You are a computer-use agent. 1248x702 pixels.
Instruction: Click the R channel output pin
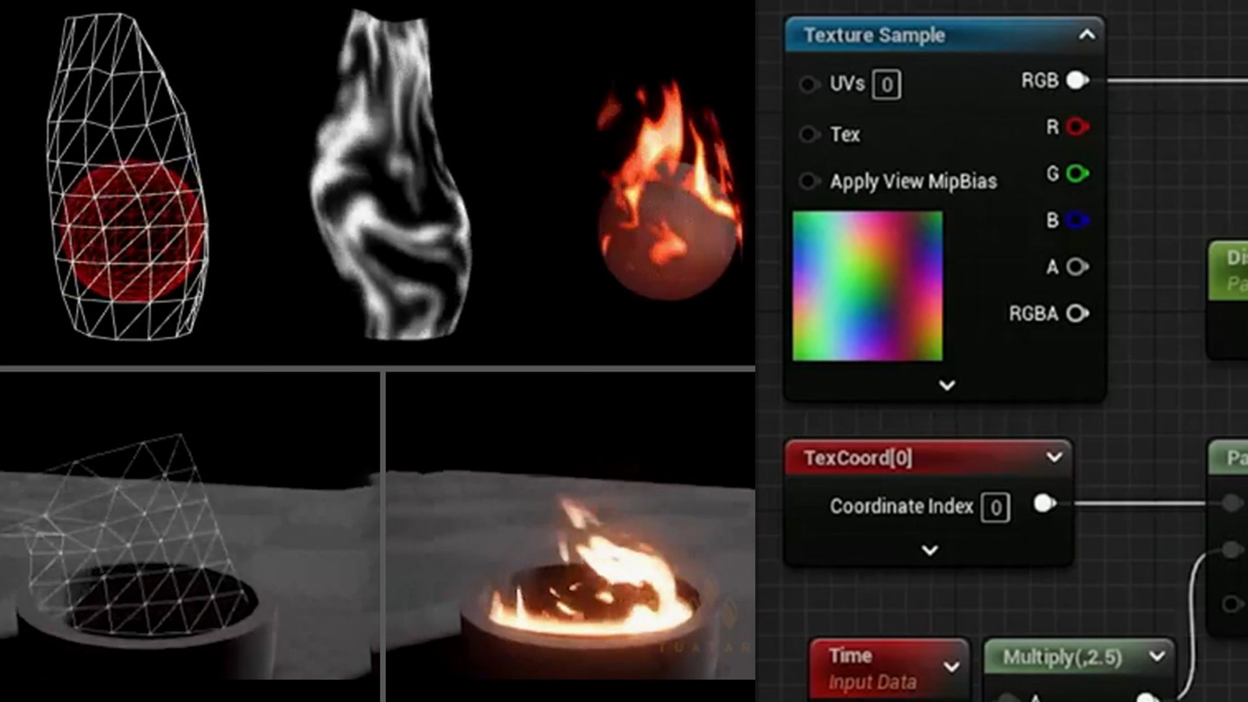(x=1078, y=127)
